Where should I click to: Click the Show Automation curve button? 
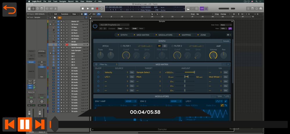(90, 14)
